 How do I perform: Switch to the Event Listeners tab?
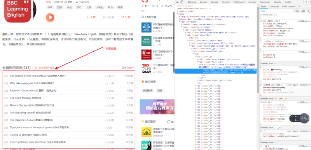pos(288,7)
